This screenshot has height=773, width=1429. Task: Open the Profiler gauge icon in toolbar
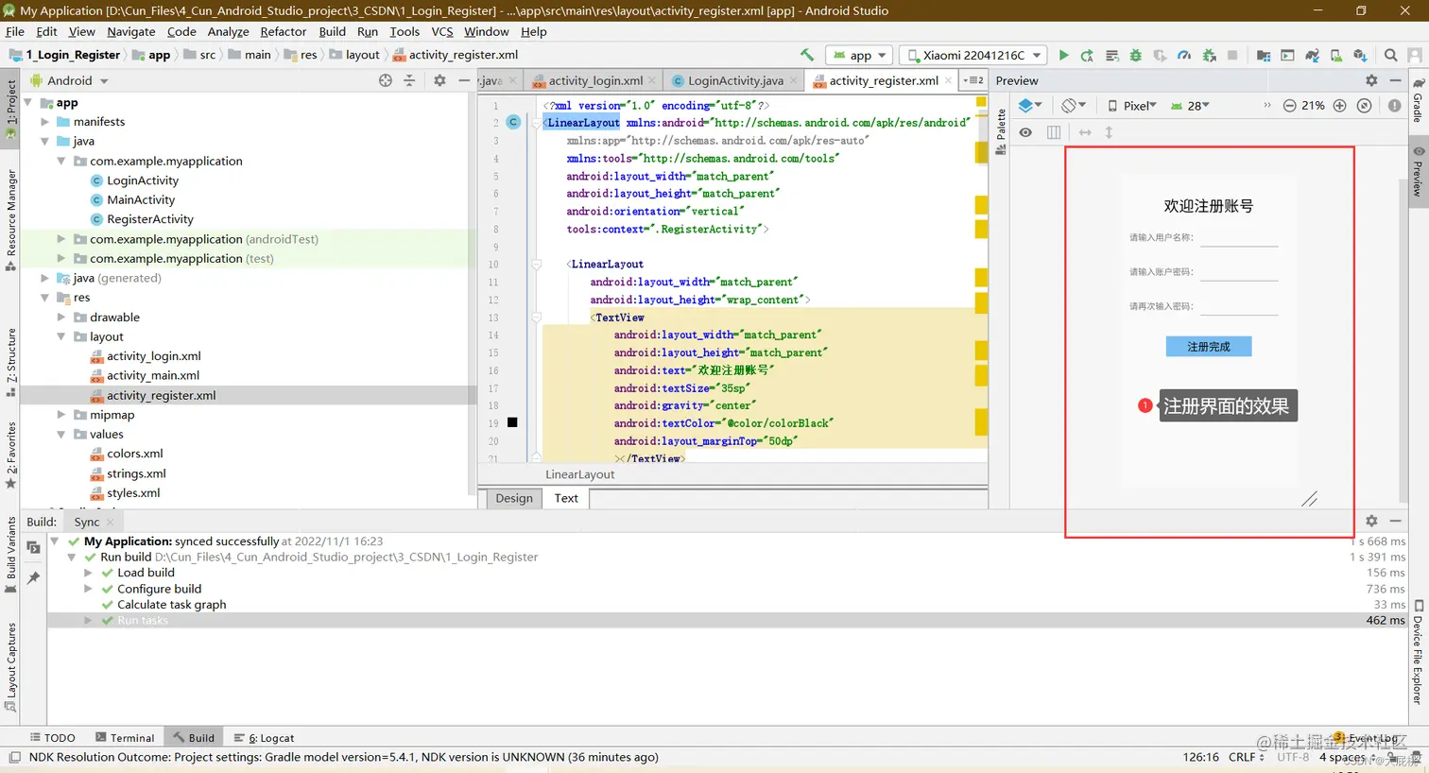click(1184, 56)
